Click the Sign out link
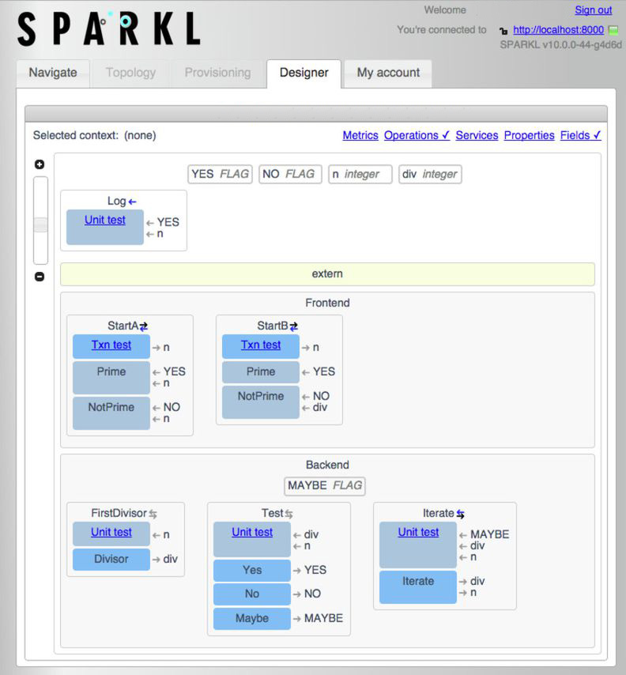 coord(594,10)
